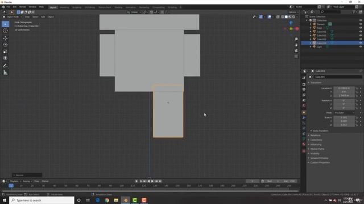Click the red X axis on the navigation gizmo
Screen dimensions: 364x204
tap(297, 29)
